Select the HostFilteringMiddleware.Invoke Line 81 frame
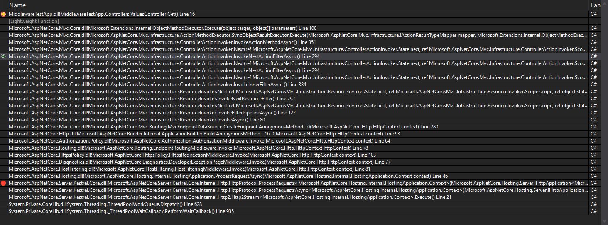This screenshot has width=608, height=225. click(x=189, y=169)
